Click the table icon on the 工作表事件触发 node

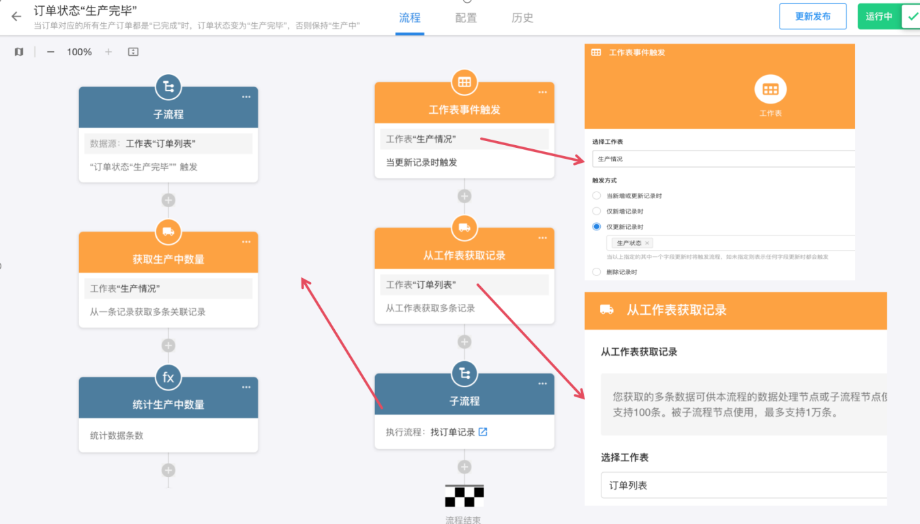464,82
